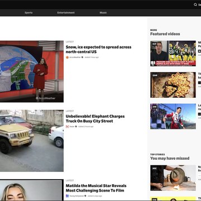Click the search magnifier icon
Screen dimensions: 201x201
coord(195,4)
